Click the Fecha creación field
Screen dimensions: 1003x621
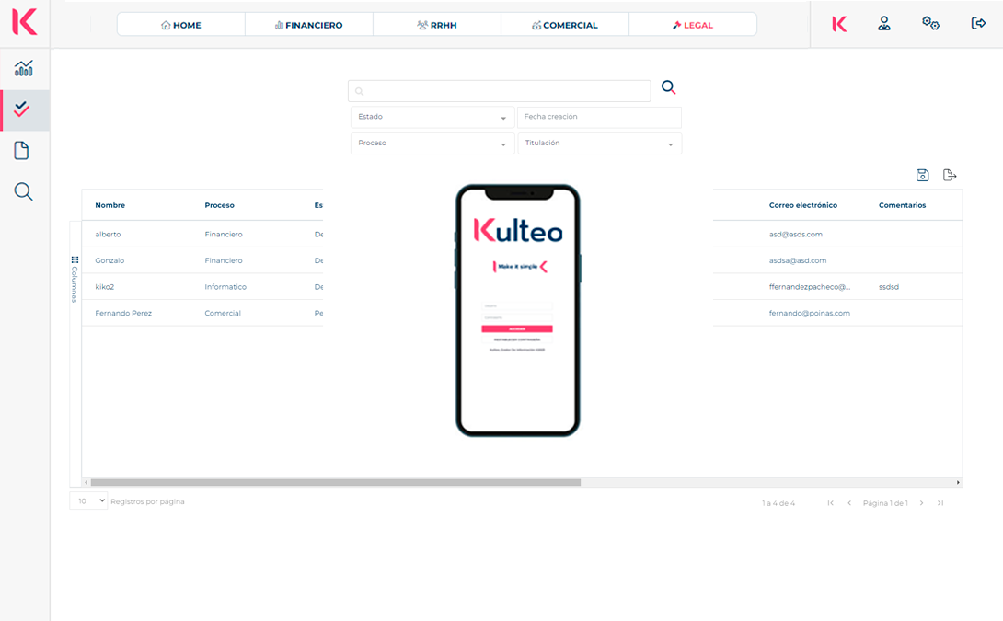[599, 117]
